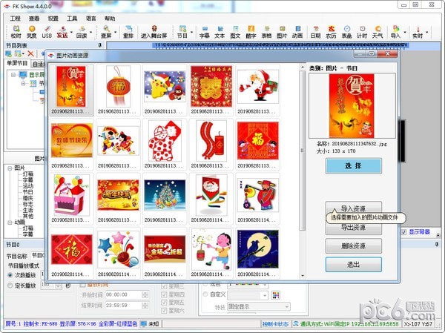Add a 日期 date area

315,32
